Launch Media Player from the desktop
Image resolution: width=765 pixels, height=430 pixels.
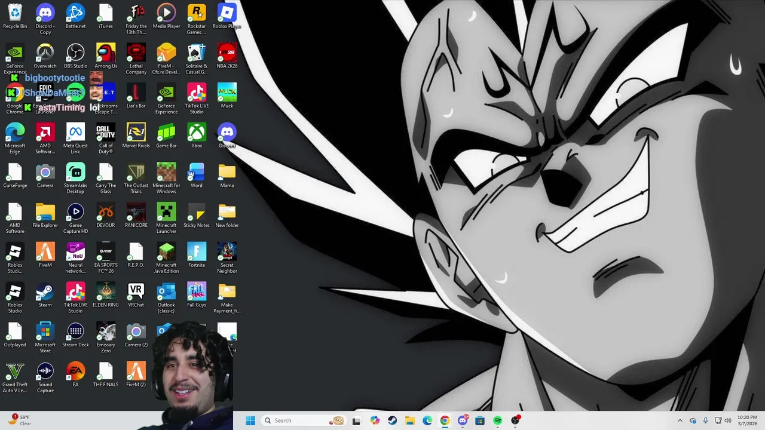(166, 17)
